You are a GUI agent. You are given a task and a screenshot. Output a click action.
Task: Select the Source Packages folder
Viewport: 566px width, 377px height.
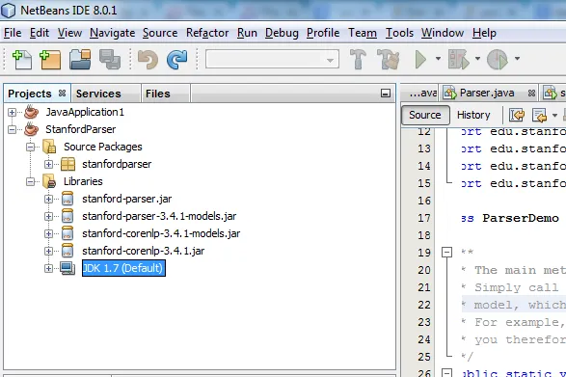click(x=103, y=147)
